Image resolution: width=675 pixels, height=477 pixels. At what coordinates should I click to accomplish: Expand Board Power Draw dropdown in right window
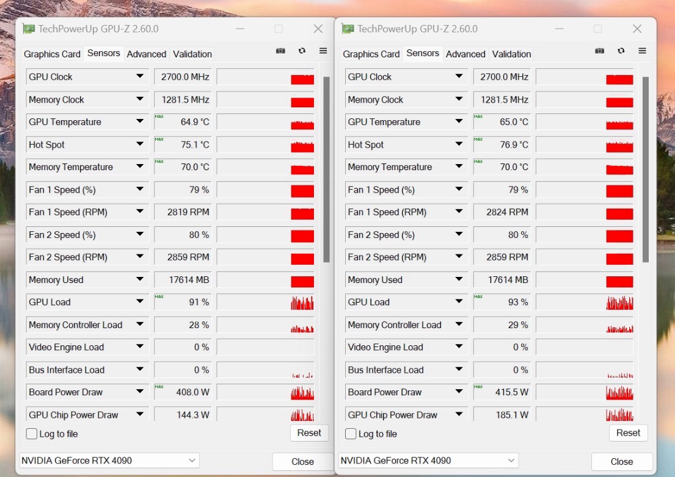click(459, 392)
